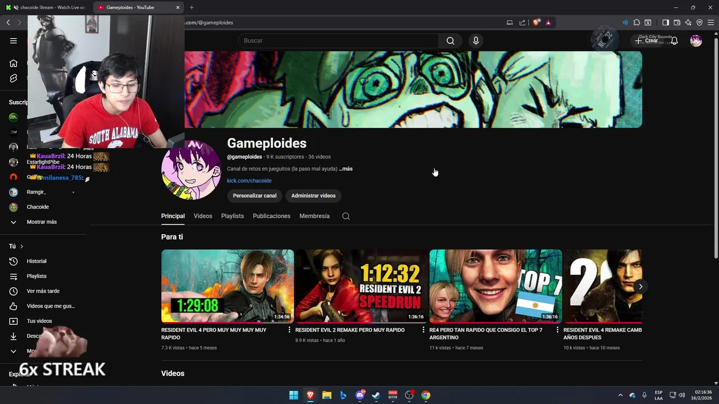Play the 1:12:32 Resident Evil 2 Speedrun thumbnail

(362, 286)
